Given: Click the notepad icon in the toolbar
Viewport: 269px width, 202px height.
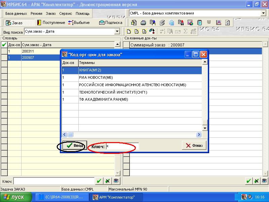Looking at the screenshot, I should 199,23.
